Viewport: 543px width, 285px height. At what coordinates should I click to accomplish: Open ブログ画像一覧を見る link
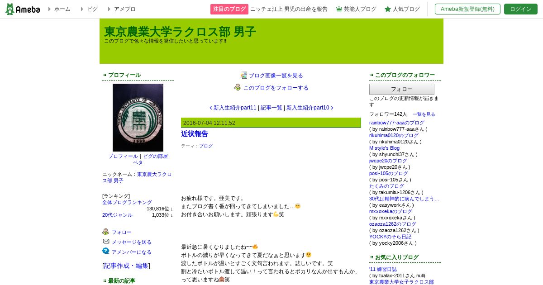pyautogui.click(x=276, y=76)
